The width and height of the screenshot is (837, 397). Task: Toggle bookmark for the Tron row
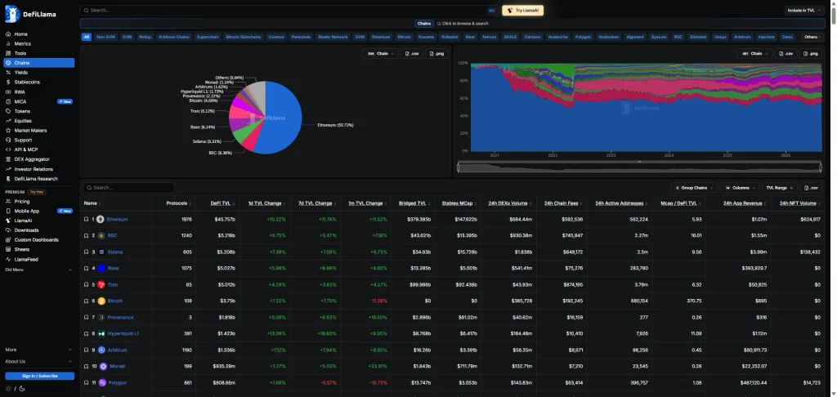point(86,285)
